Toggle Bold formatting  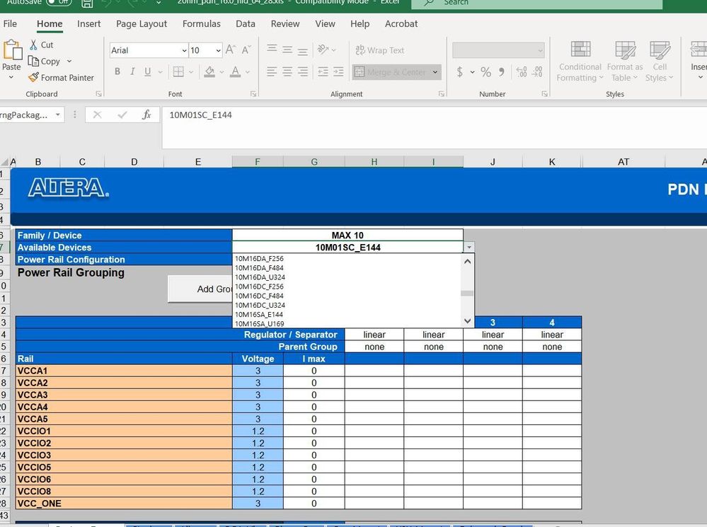[x=117, y=71]
